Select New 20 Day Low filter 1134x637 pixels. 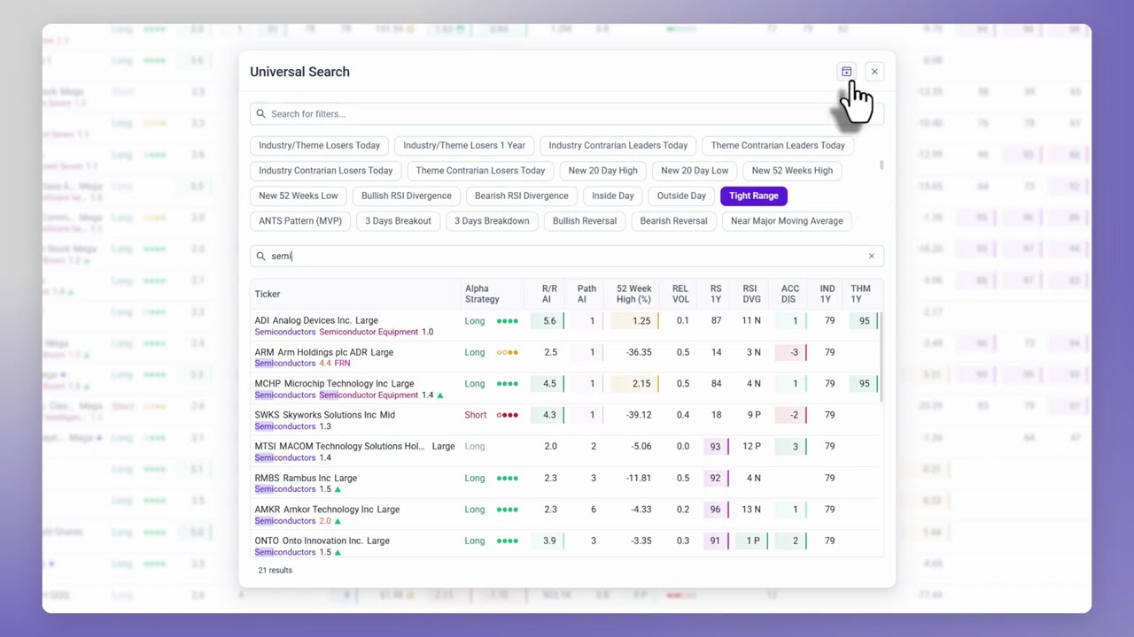point(695,171)
